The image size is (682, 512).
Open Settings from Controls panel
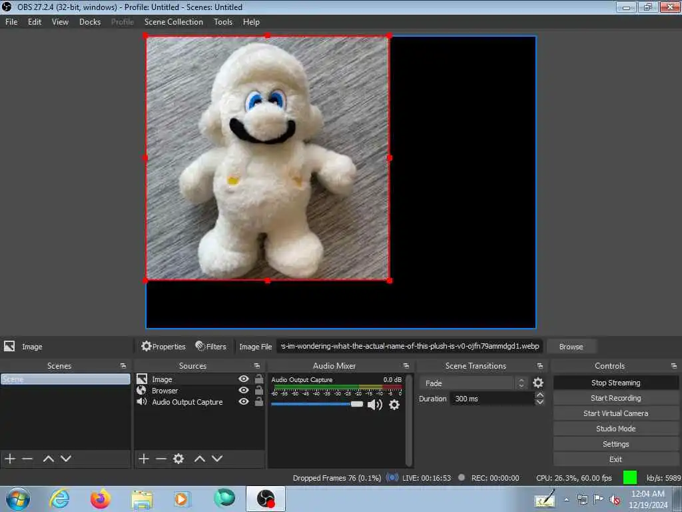click(x=615, y=443)
